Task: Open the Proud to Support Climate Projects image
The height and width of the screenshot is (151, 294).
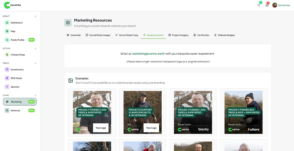Action: (x=142, y=112)
